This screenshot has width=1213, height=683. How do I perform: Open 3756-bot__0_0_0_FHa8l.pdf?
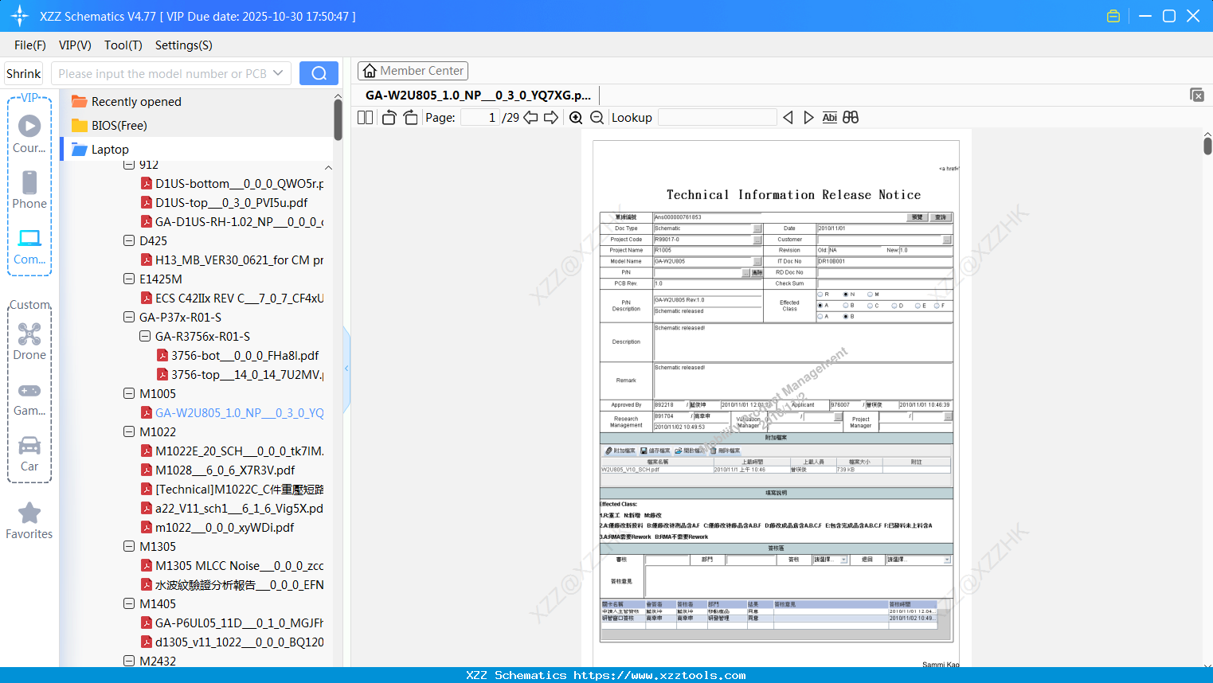pos(238,356)
